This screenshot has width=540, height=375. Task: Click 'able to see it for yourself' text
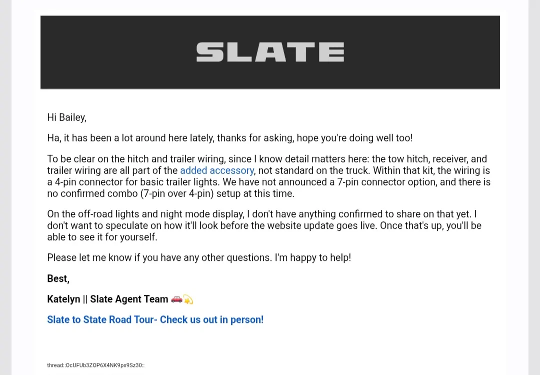pyautogui.click(x=102, y=237)
